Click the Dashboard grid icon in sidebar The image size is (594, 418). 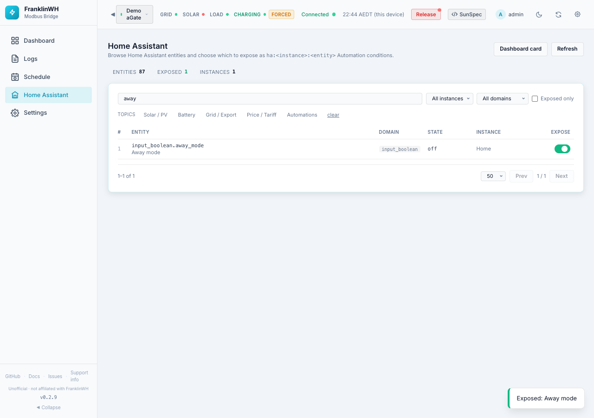[15, 41]
